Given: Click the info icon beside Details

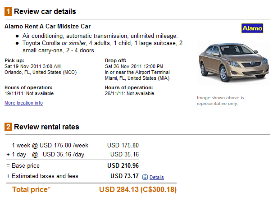Looking at the screenshot, I should coord(145,177).
